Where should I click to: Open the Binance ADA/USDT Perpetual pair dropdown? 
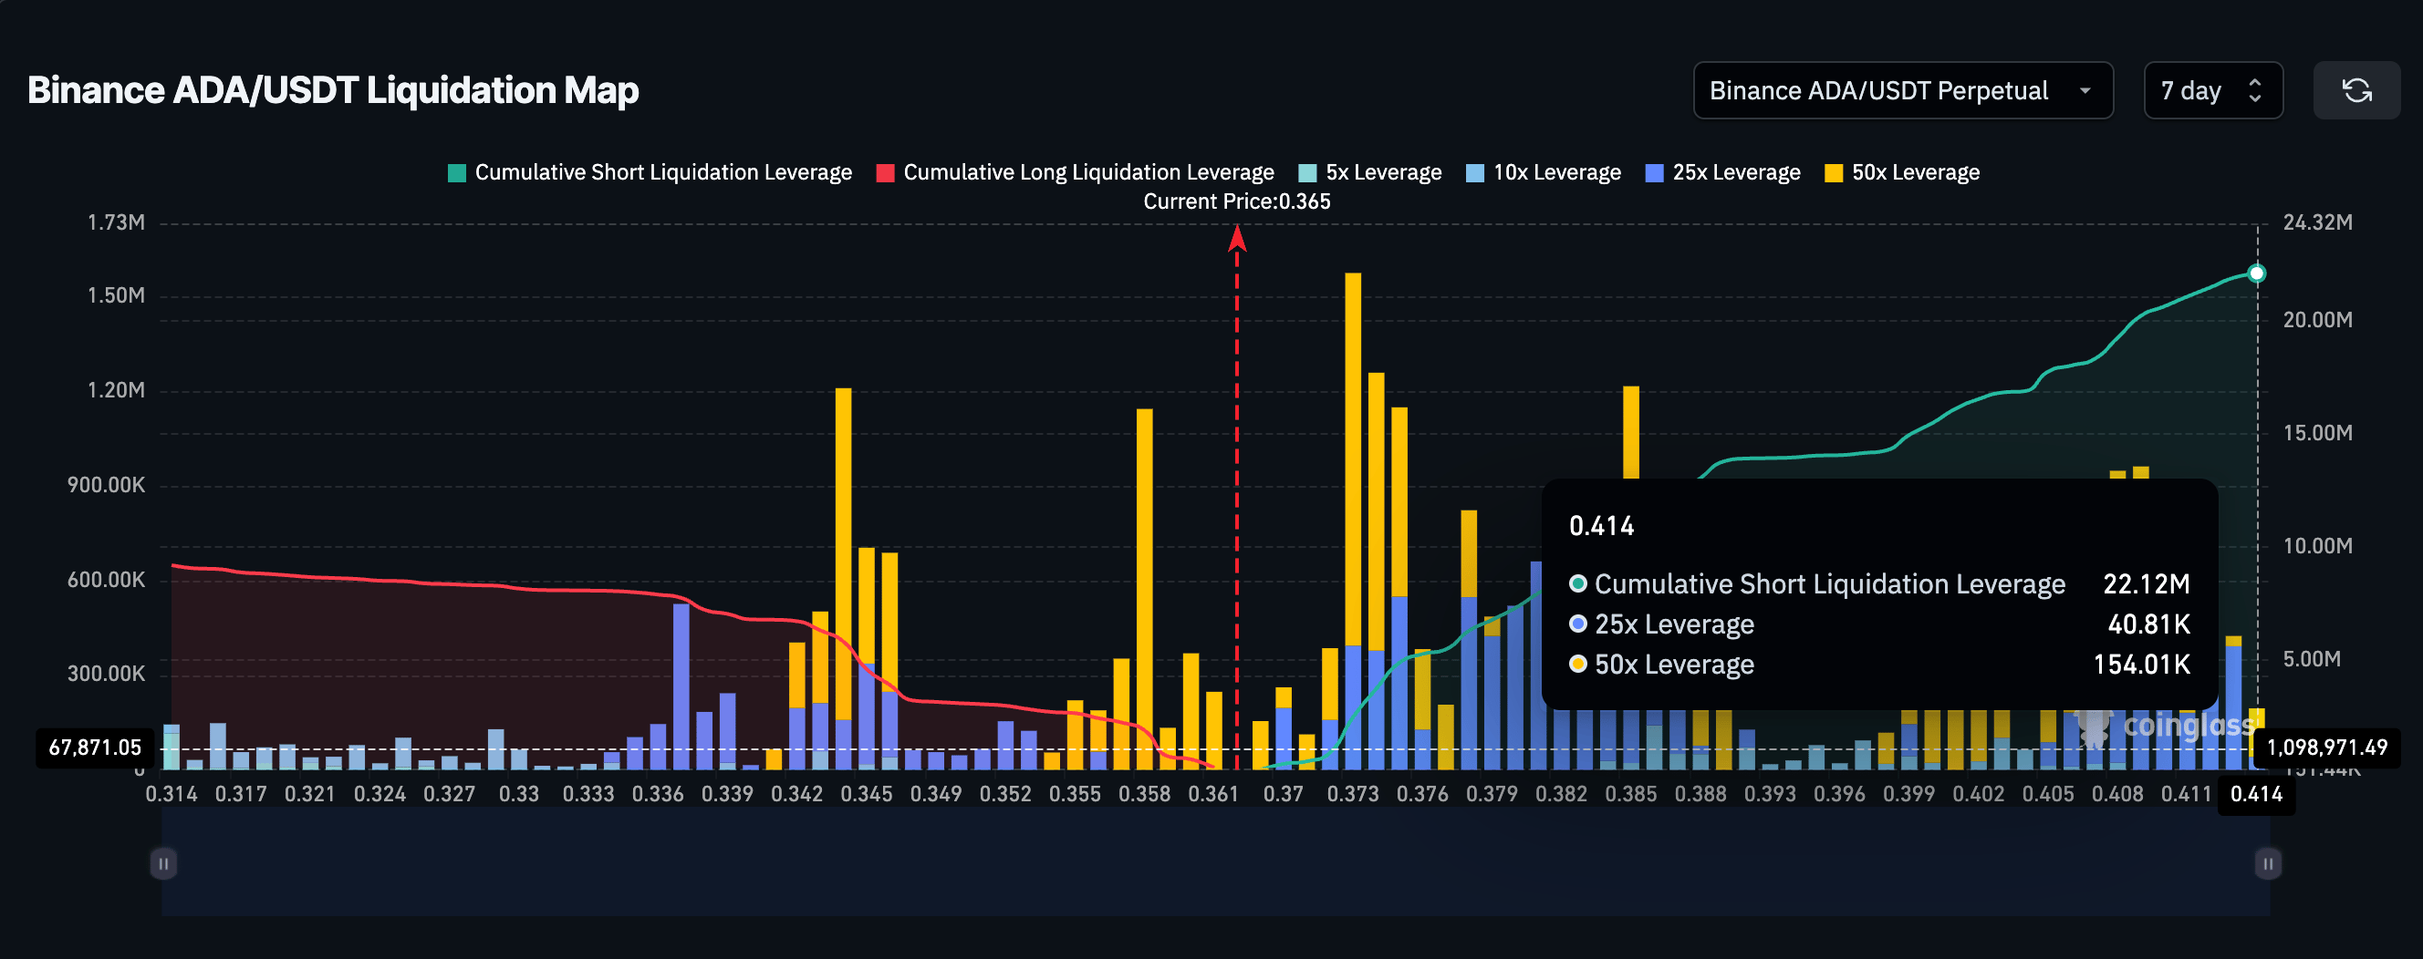pos(1903,90)
